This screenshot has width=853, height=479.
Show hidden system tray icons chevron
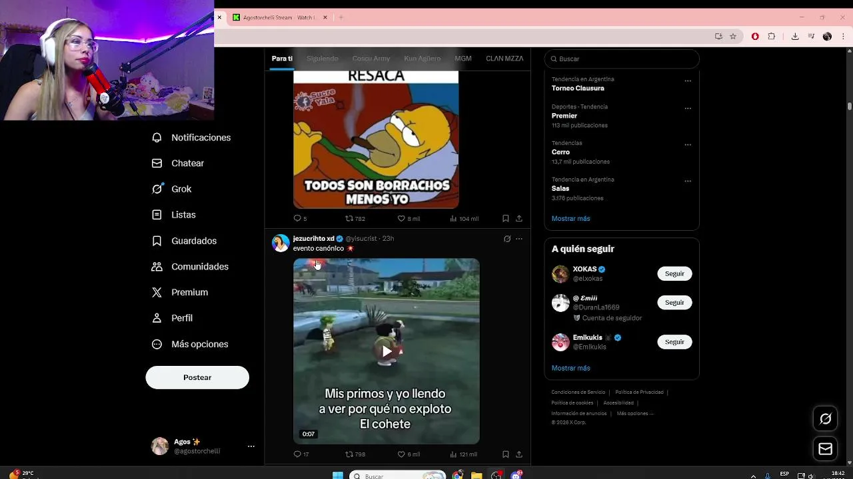pos(754,475)
